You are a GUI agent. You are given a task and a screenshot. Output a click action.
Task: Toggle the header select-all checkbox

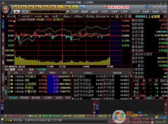click(x=9, y=73)
